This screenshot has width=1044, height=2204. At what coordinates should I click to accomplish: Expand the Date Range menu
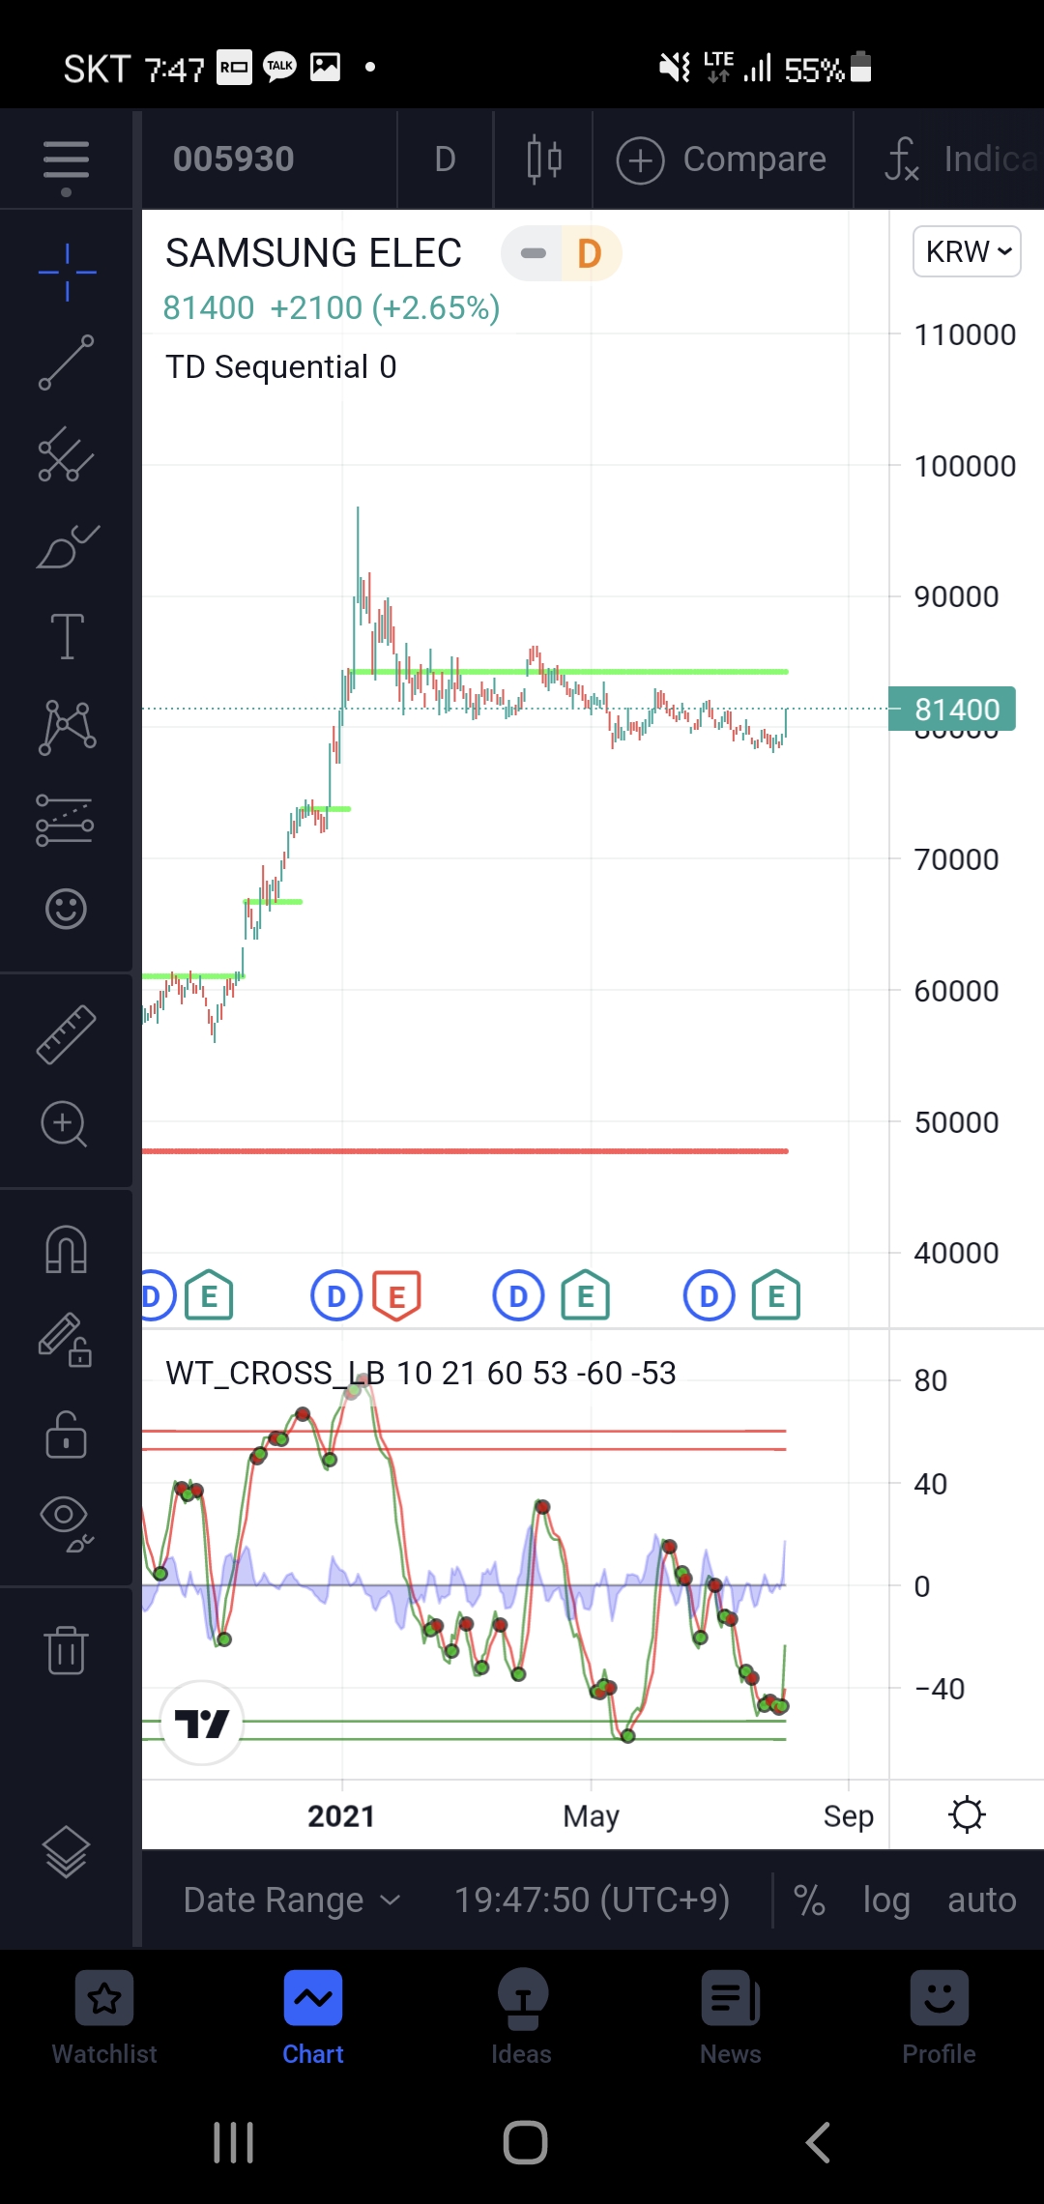pyautogui.click(x=291, y=1900)
